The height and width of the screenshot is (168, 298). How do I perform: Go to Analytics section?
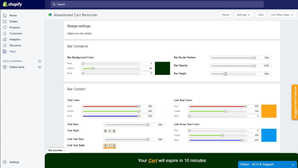coord(15,39)
